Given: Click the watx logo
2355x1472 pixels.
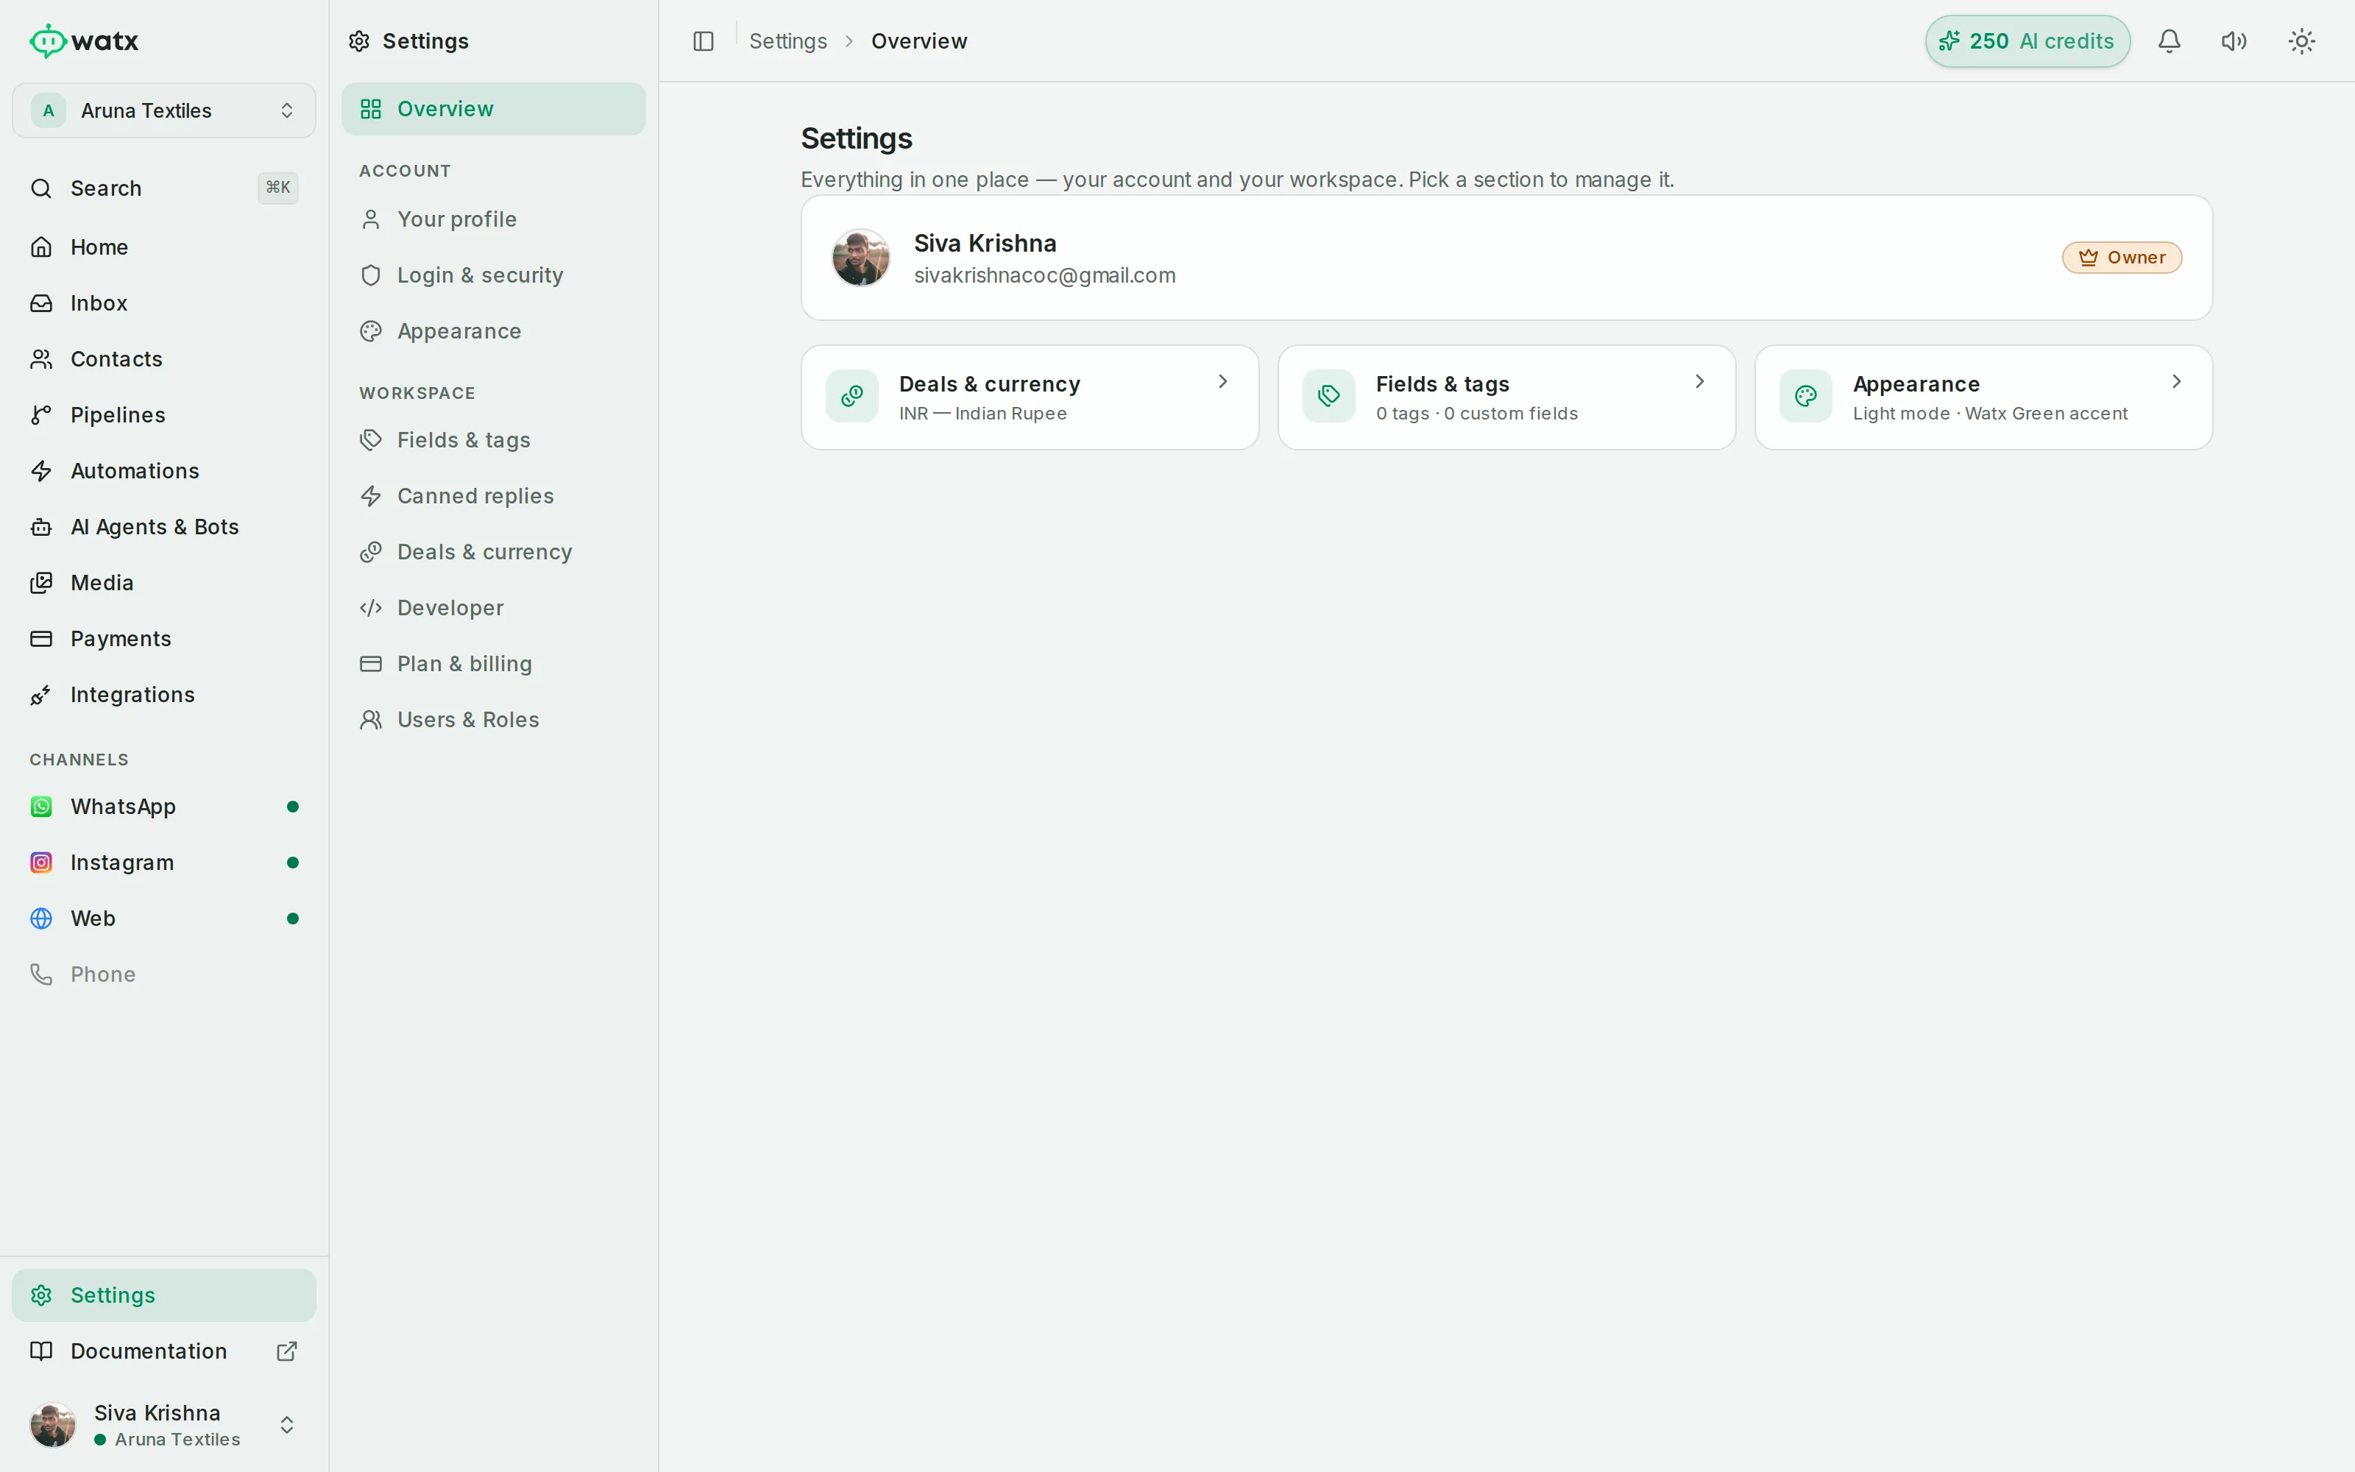Looking at the screenshot, I should [x=84, y=41].
